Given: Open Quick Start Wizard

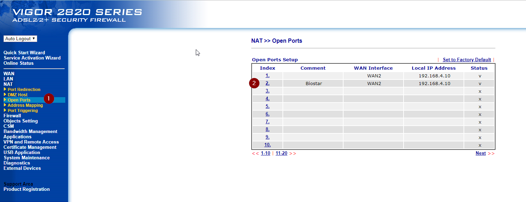Looking at the screenshot, I should tap(24, 53).
